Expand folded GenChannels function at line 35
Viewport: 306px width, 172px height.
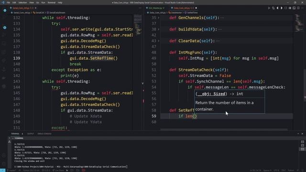[159, 18]
